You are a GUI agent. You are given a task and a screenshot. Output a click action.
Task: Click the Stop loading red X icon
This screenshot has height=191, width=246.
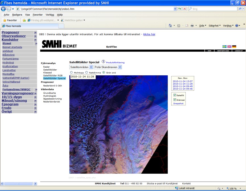pos(185,9)
